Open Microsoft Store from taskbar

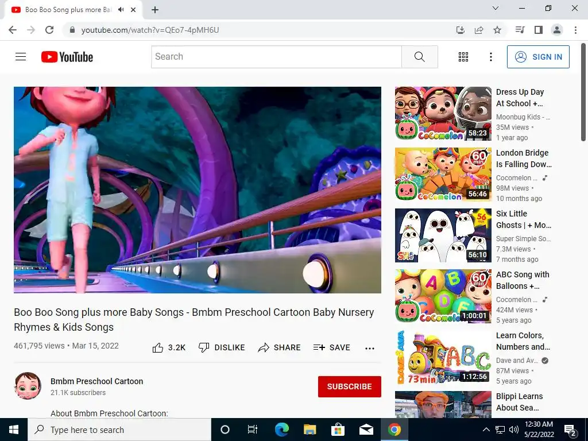coord(338,430)
